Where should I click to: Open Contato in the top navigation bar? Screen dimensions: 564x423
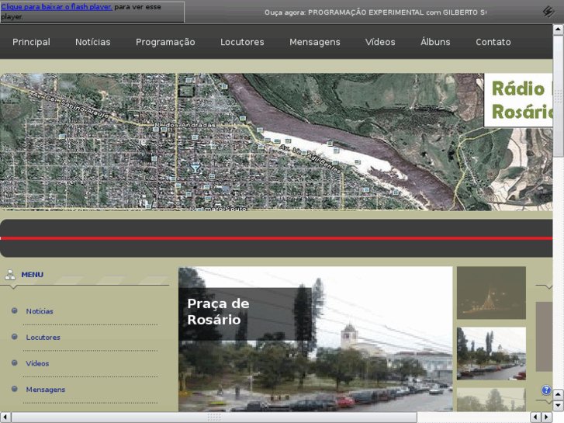[x=493, y=42]
